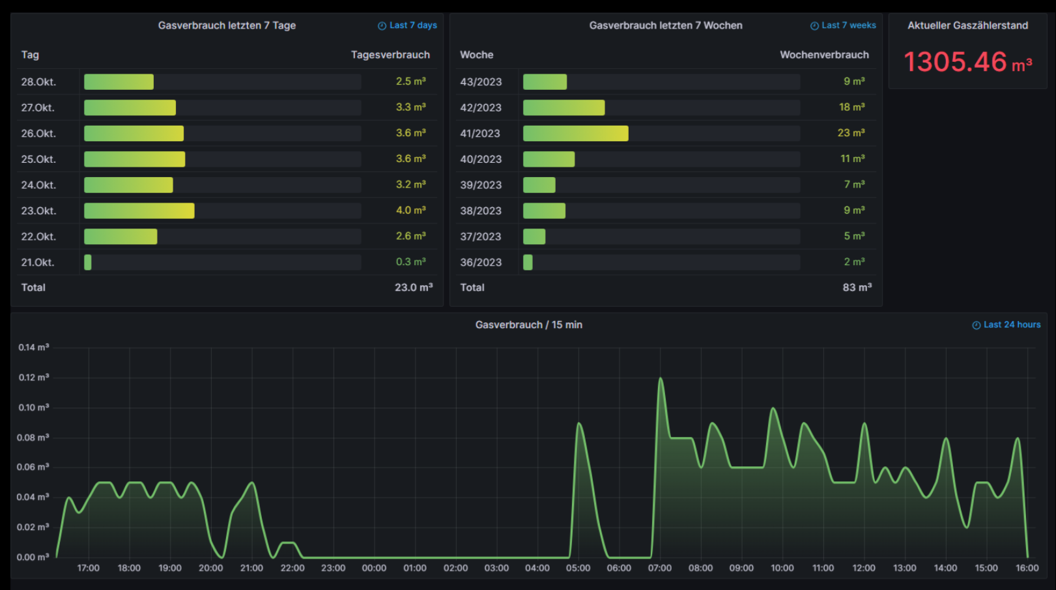Open the Last 24 hours time override label
Image resolution: width=1056 pixels, height=590 pixels.
point(1012,325)
